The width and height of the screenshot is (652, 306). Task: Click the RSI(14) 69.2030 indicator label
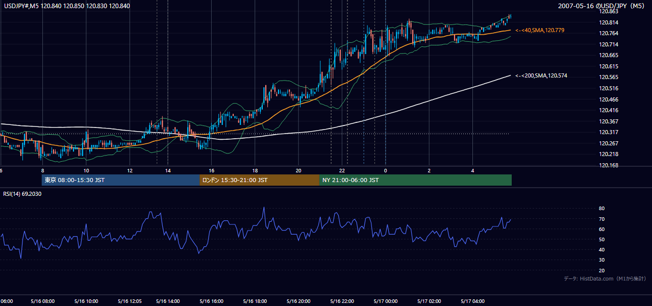[22, 194]
